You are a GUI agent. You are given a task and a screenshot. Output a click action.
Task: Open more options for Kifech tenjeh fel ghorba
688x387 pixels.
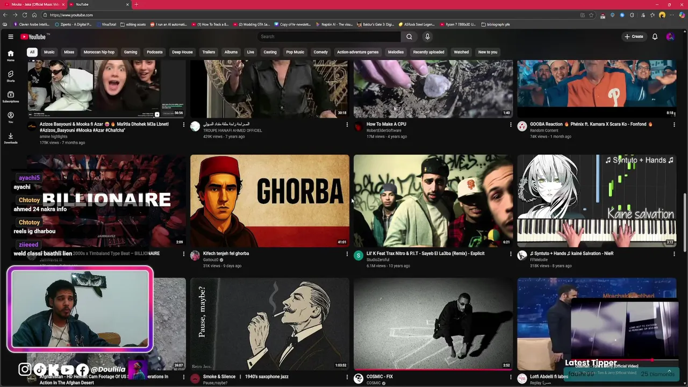pos(347,254)
